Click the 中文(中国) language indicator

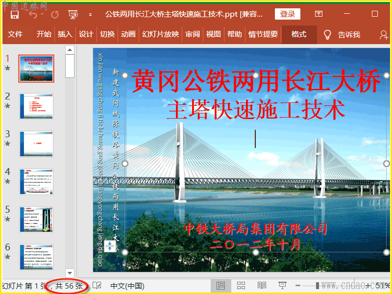(x=127, y=286)
